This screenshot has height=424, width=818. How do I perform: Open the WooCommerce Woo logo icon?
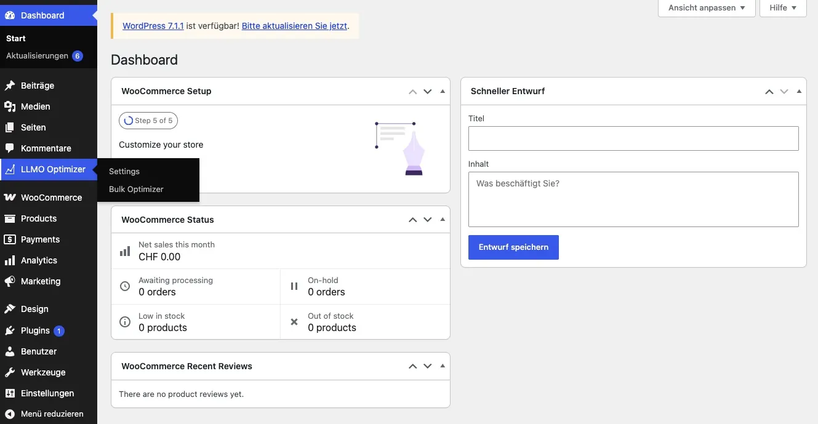pos(10,198)
